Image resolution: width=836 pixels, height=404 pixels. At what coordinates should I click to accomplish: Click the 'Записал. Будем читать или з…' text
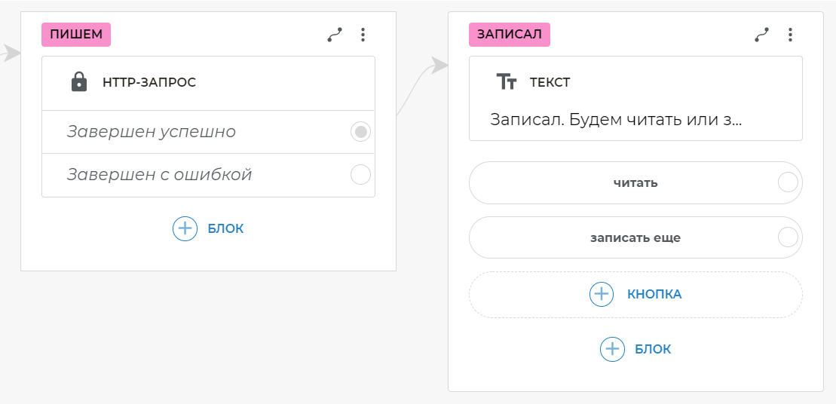(x=616, y=120)
